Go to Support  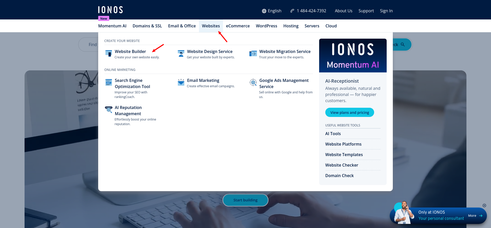point(366,11)
